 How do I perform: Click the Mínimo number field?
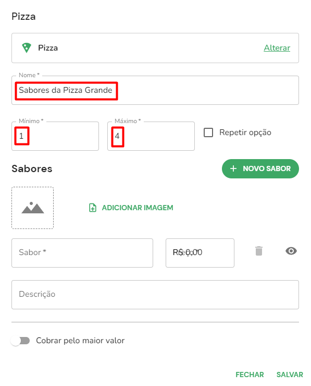[55, 136]
